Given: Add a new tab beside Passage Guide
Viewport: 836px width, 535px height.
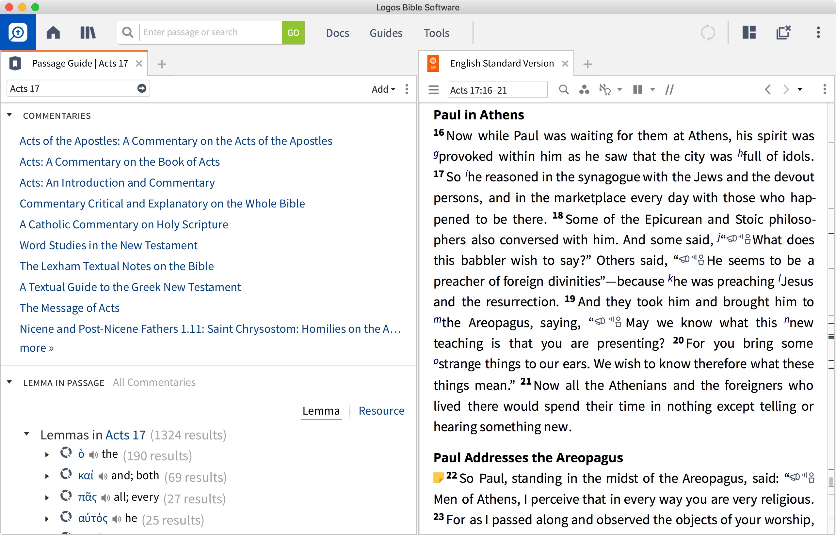Looking at the screenshot, I should [162, 64].
